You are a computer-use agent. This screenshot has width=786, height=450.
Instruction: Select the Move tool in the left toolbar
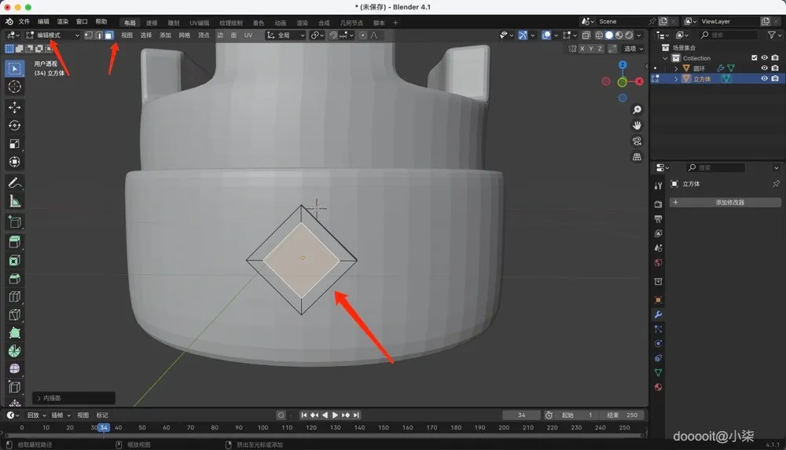[14, 107]
